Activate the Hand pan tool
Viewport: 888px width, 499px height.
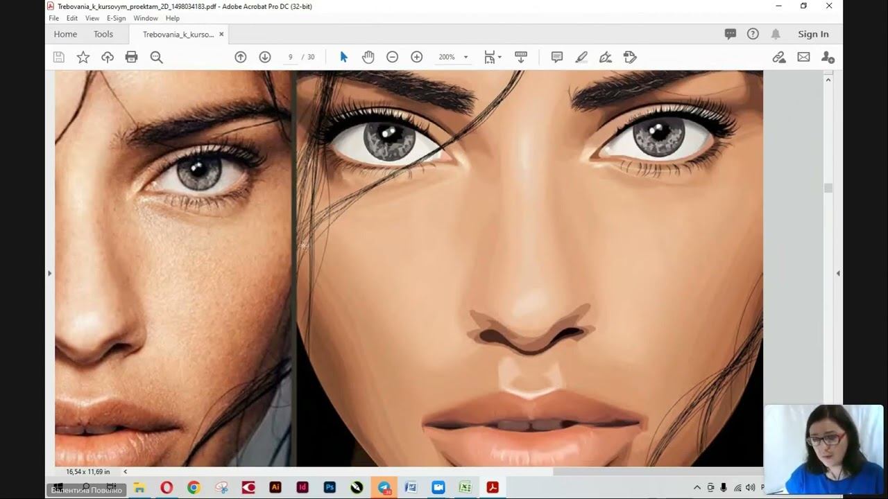tap(368, 57)
